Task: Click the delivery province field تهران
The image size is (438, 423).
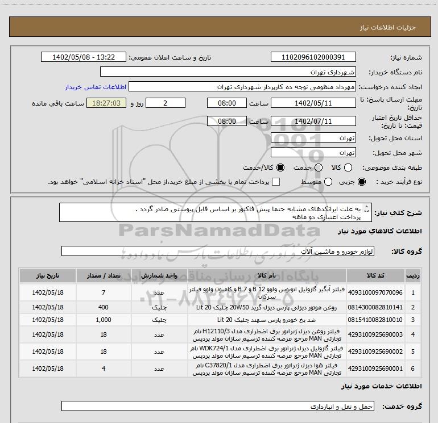Action: coord(313,138)
